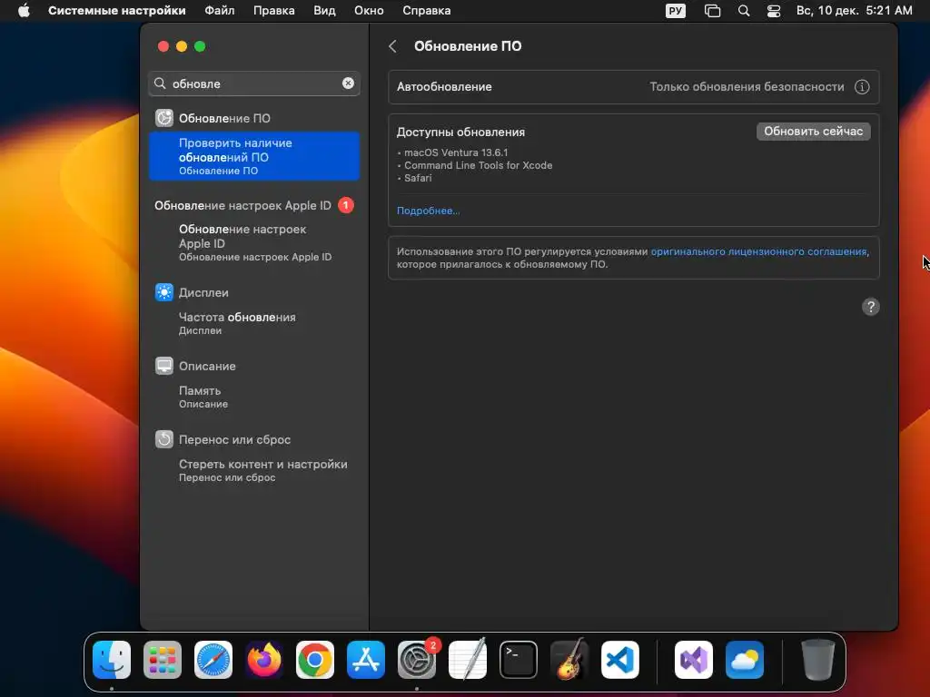Select Проверить наличие обновлений ПО result
The width and height of the screenshot is (930, 697).
click(x=254, y=156)
